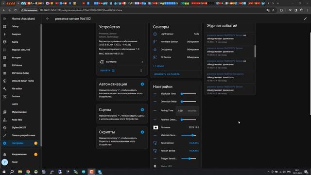Reload the browser page
The width and height of the screenshot is (311, 175).
(16, 10)
